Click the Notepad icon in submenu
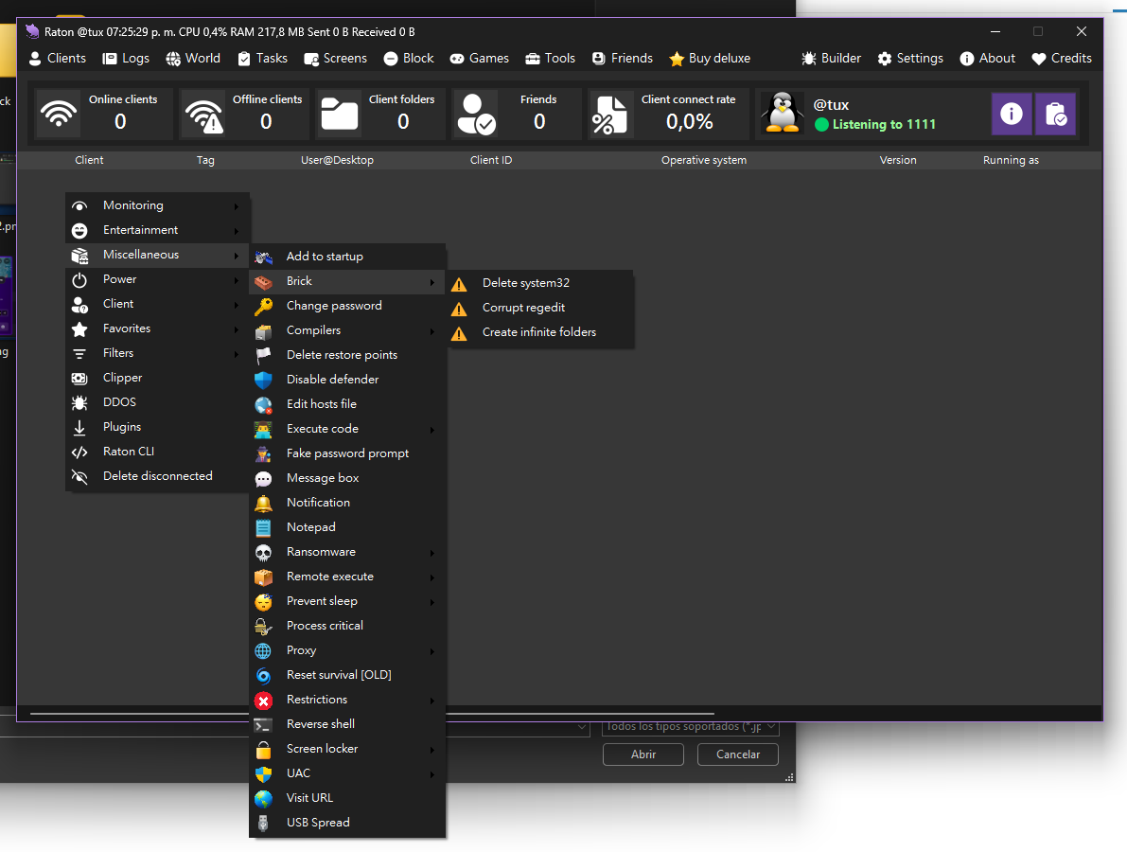1127x852 pixels. pos(264,527)
